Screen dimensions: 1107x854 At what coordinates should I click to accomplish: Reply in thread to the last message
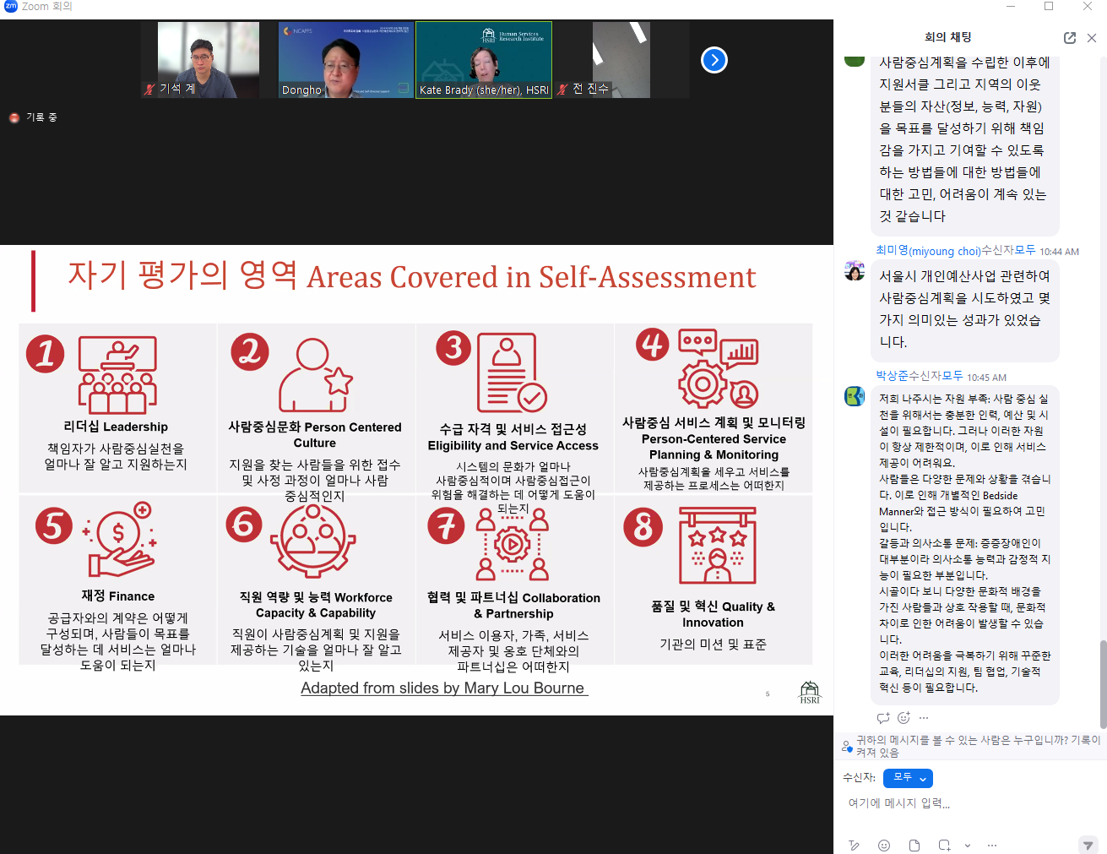coord(883,718)
